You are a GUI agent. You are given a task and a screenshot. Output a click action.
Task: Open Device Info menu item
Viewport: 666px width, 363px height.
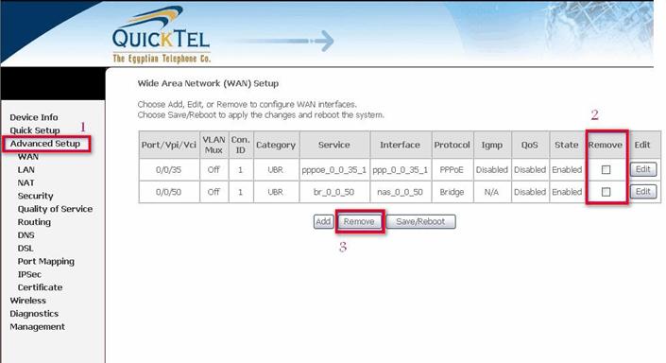pyautogui.click(x=34, y=117)
